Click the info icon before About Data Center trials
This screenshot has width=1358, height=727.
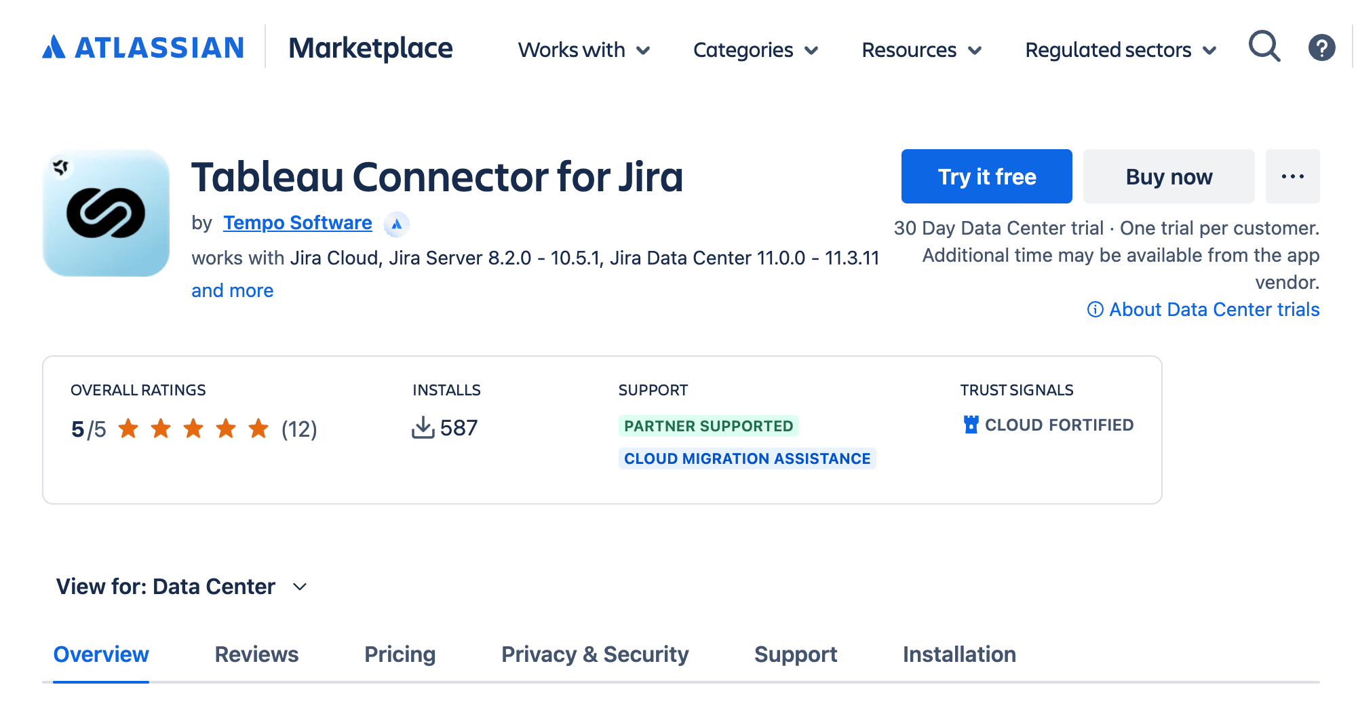click(x=1095, y=309)
